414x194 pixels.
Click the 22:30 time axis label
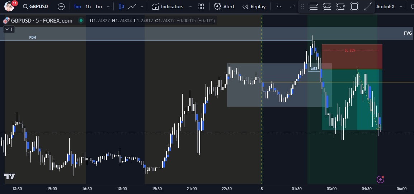point(227,189)
